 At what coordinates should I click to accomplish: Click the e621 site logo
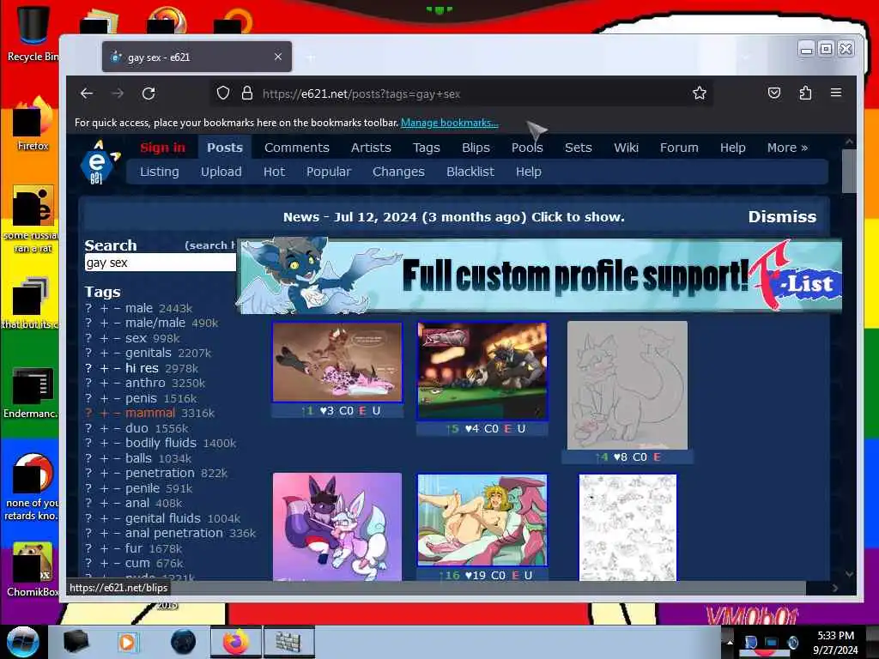tap(98, 162)
